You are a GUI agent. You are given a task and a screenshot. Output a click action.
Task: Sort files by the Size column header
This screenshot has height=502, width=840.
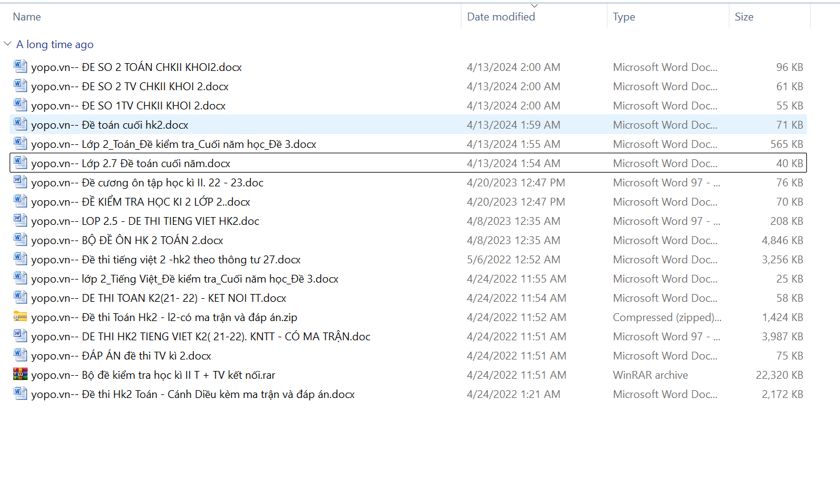click(744, 17)
